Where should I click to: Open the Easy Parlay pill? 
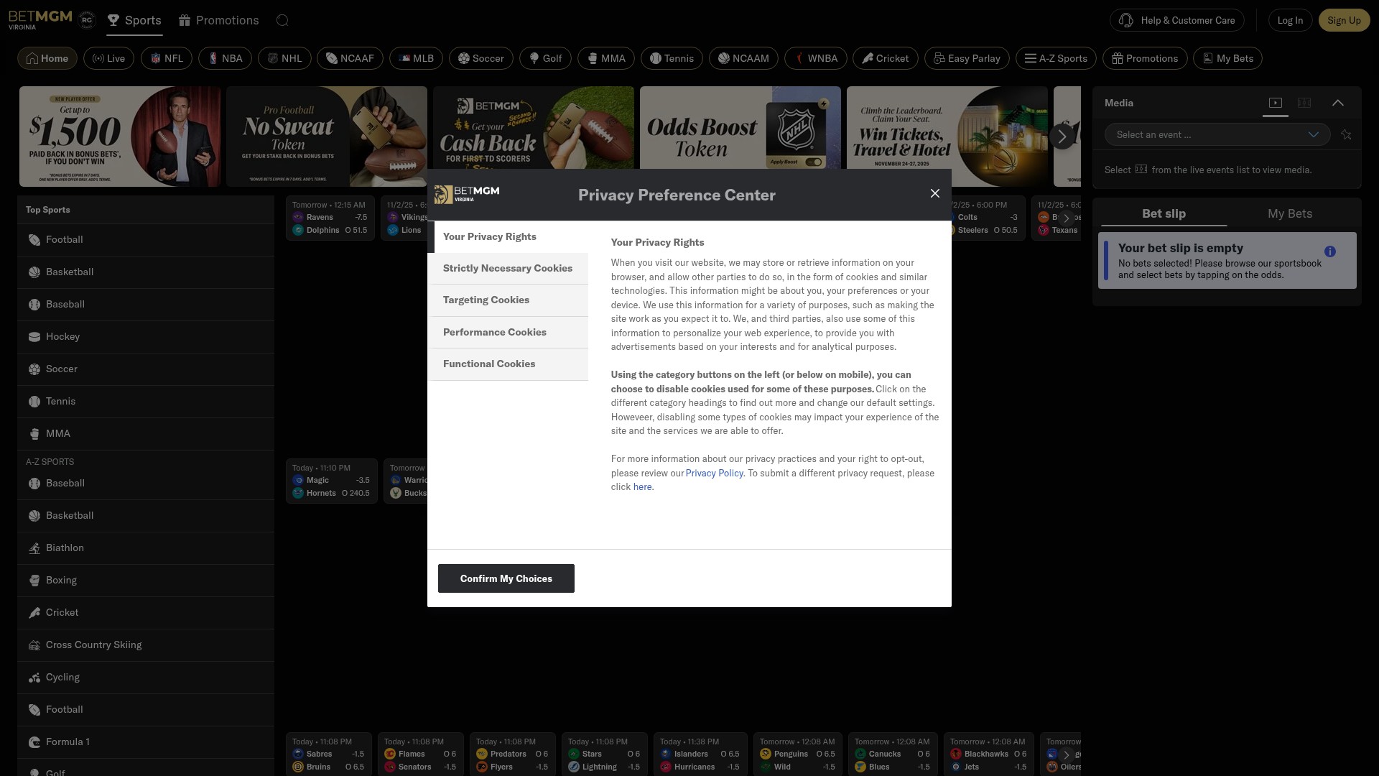pyautogui.click(x=967, y=58)
